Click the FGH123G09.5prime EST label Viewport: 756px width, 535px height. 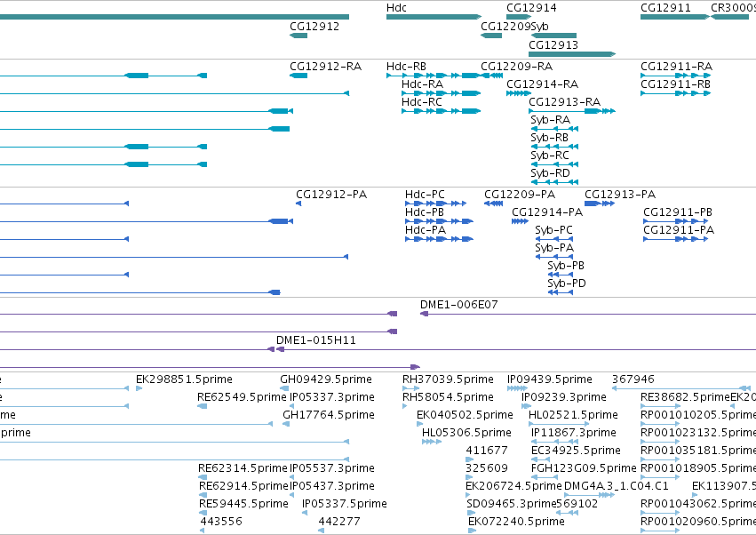pos(584,468)
